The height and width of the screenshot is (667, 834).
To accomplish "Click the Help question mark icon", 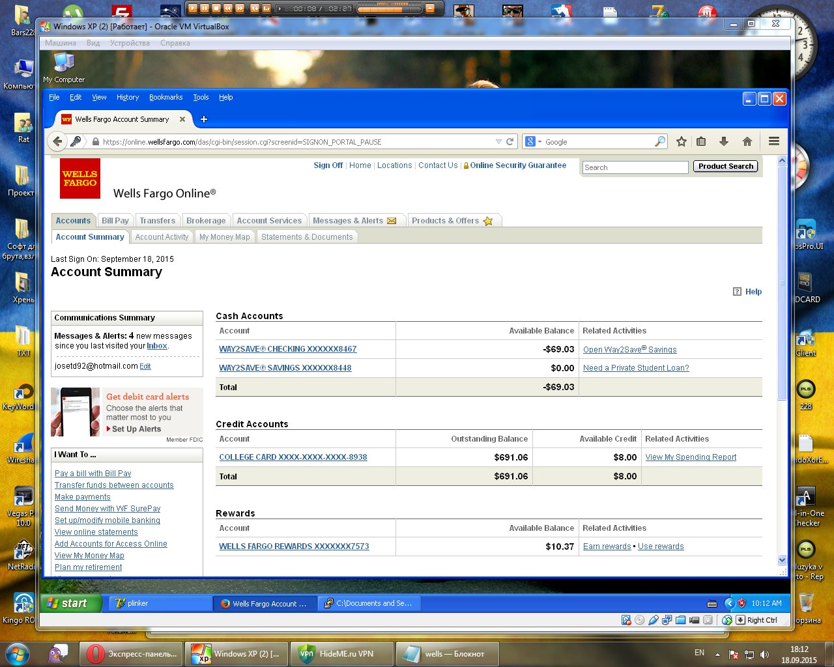I will (737, 292).
